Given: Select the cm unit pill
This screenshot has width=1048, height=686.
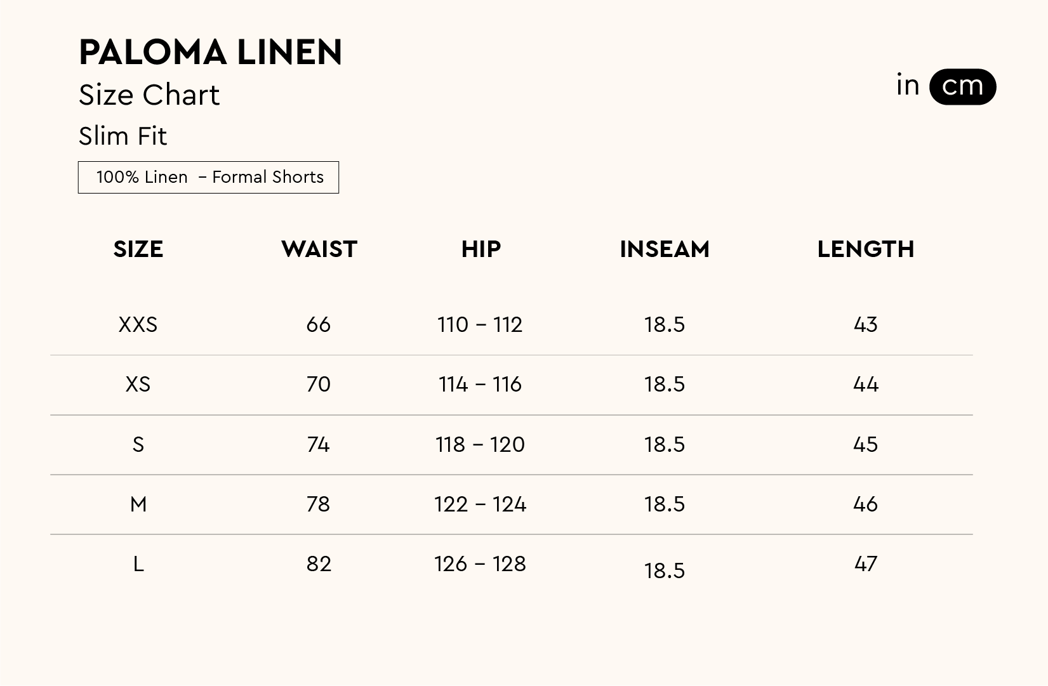Looking at the screenshot, I should coord(962,86).
